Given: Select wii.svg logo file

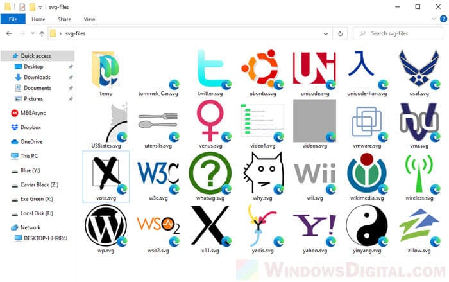Looking at the screenshot, I should tap(315, 179).
